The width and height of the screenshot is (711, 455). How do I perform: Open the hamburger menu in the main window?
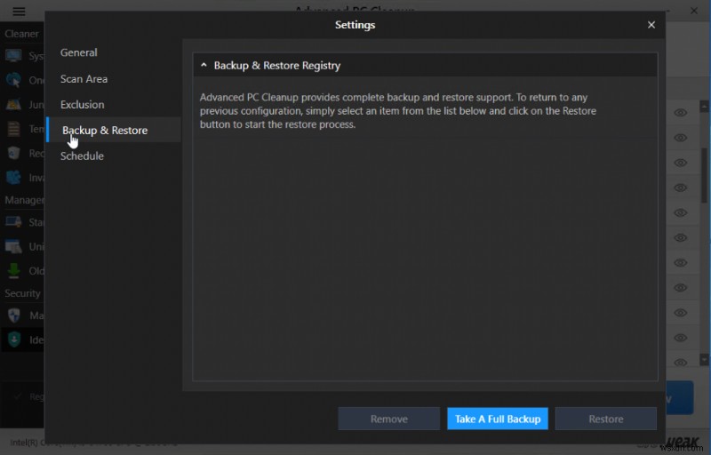click(x=19, y=12)
